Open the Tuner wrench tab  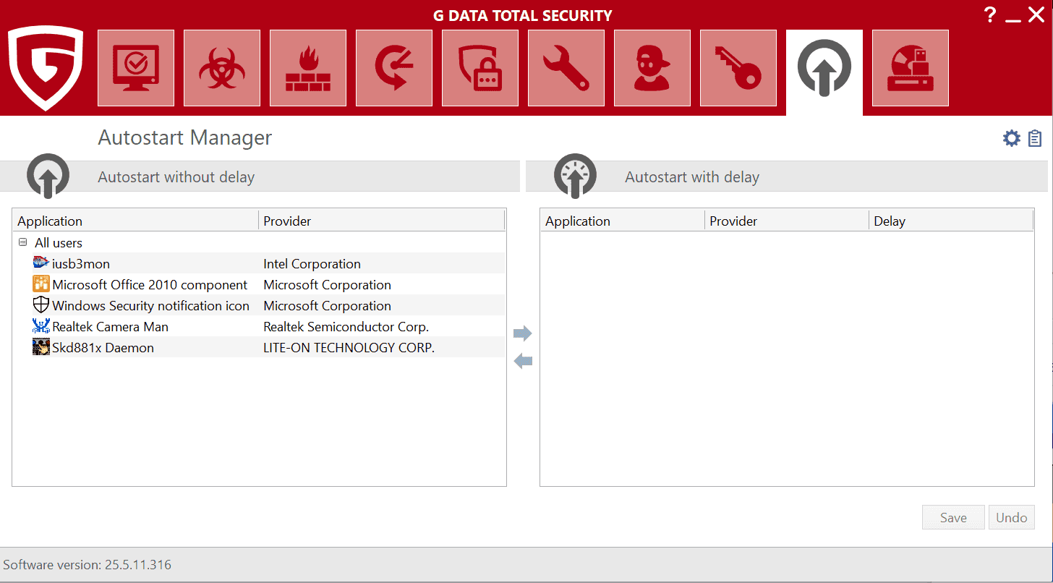point(566,68)
